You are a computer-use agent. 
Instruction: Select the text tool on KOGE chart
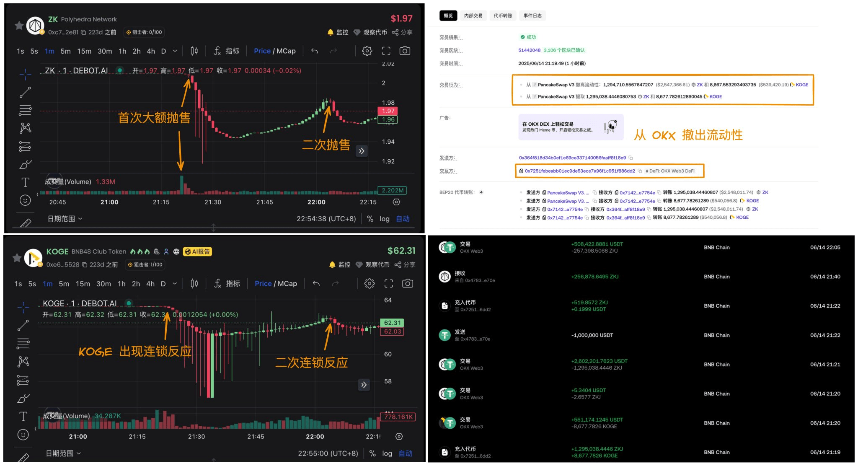[23, 416]
